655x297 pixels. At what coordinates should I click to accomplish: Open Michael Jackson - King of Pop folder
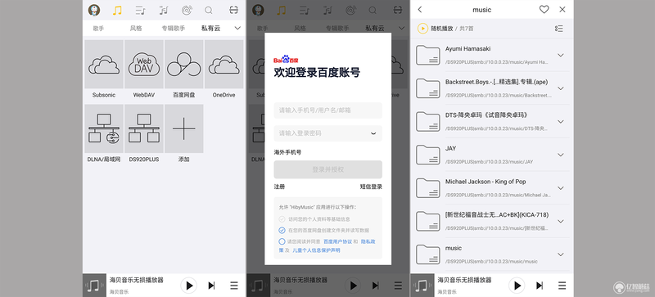click(x=492, y=188)
